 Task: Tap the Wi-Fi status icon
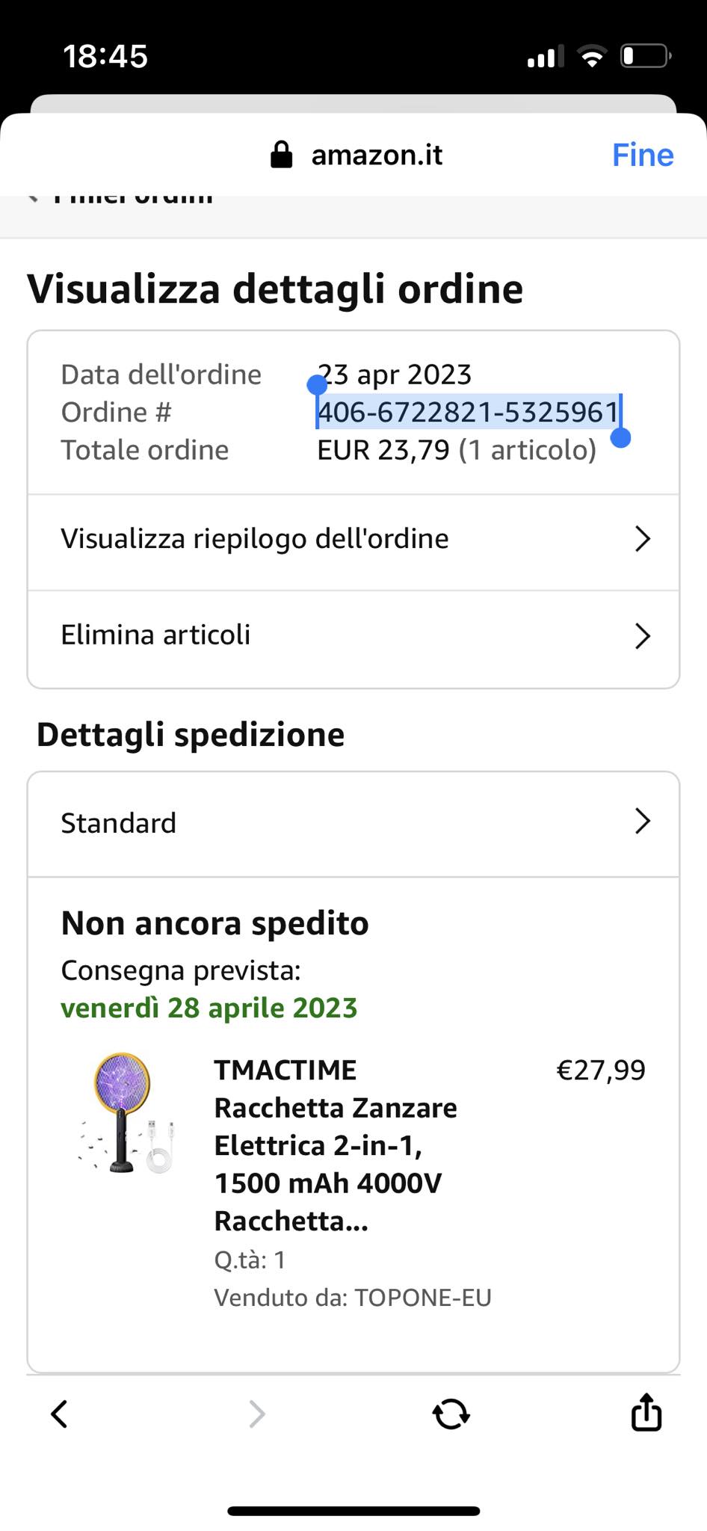tap(592, 57)
